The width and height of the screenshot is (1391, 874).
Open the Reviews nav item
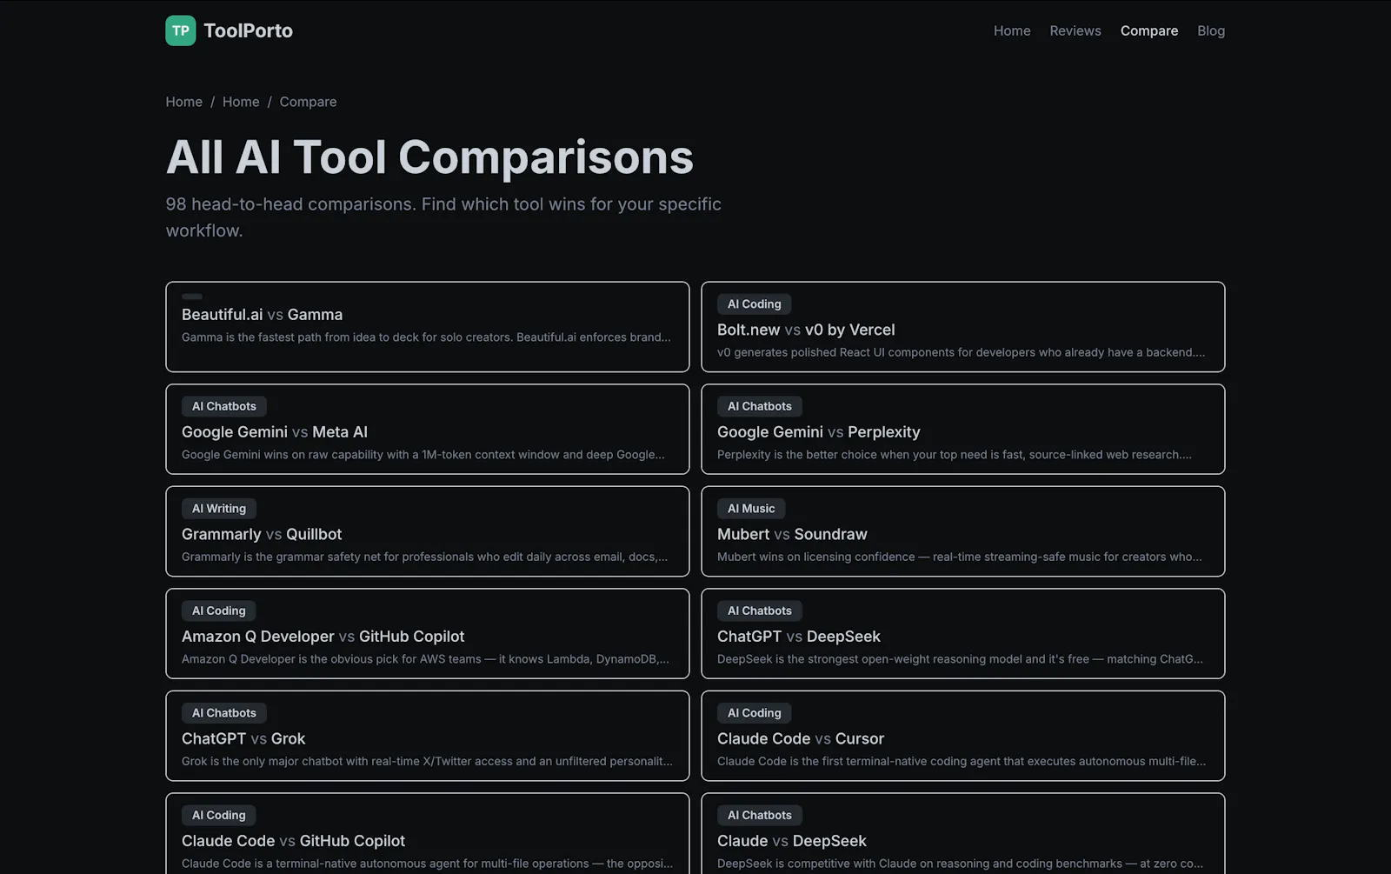[1075, 30]
